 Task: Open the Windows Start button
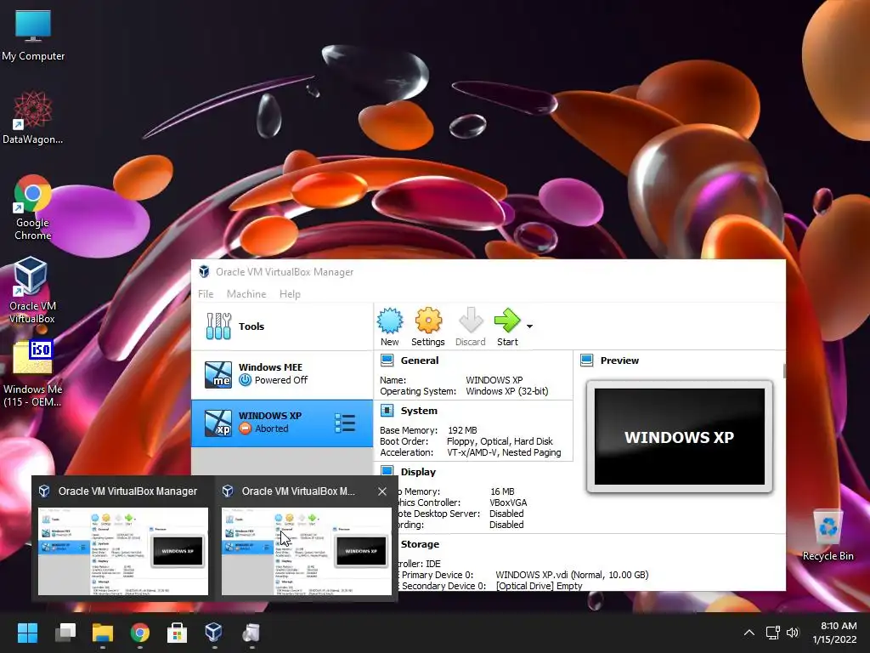coord(27,633)
